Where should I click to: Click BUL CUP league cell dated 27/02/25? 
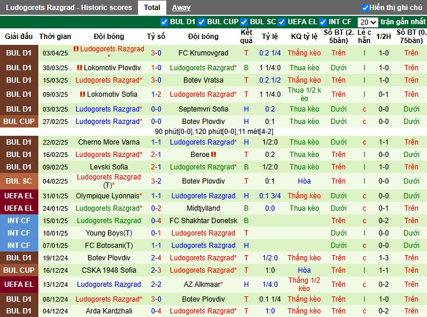(x=19, y=122)
